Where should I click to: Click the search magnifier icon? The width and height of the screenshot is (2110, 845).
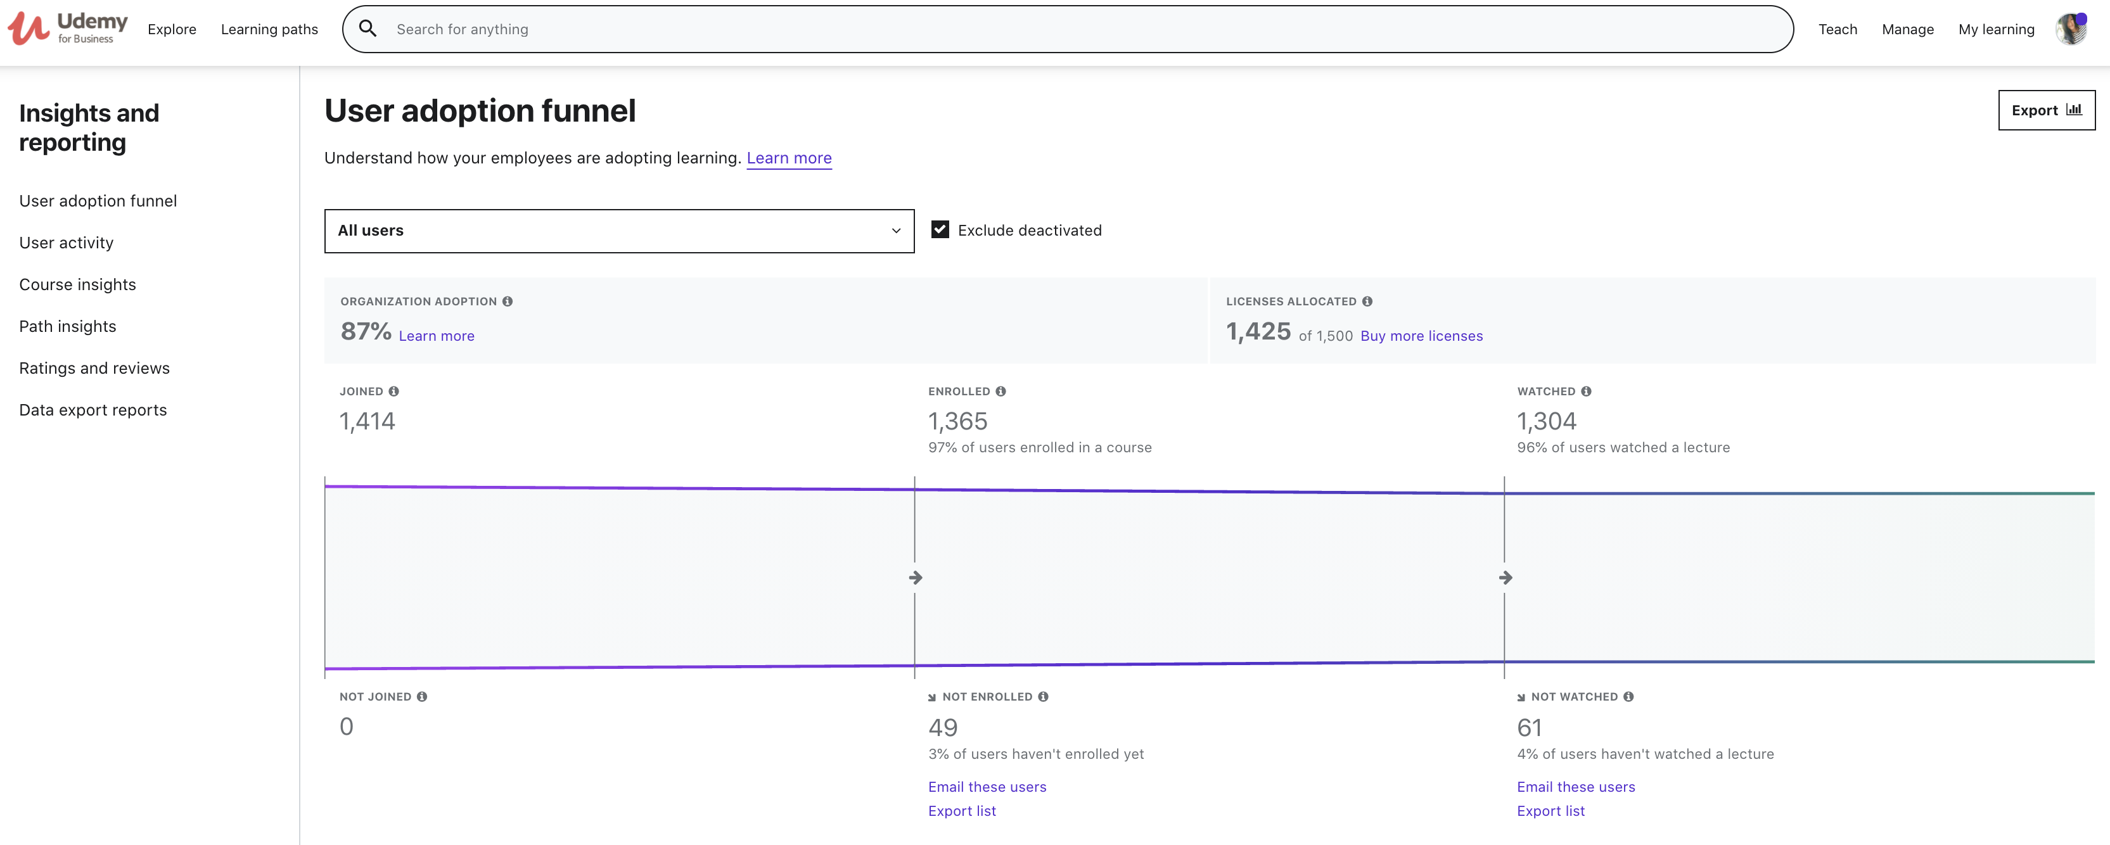click(368, 29)
